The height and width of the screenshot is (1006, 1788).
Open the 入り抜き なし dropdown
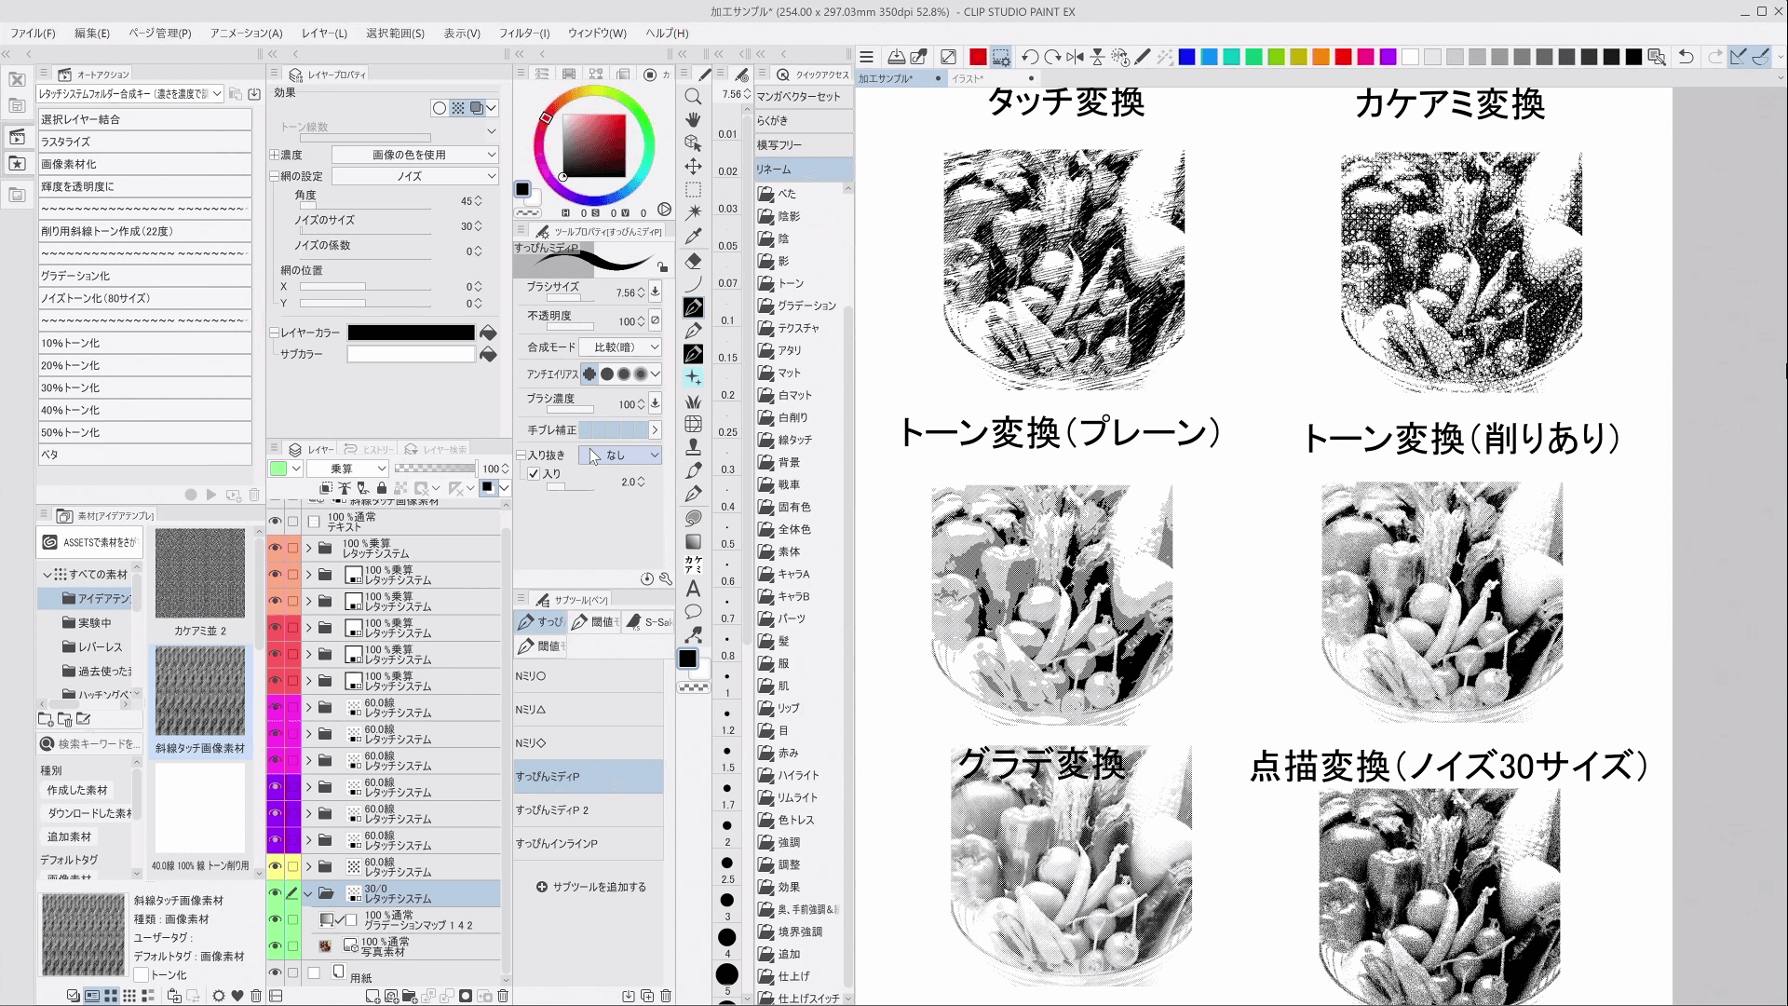pyautogui.click(x=620, y=455)
